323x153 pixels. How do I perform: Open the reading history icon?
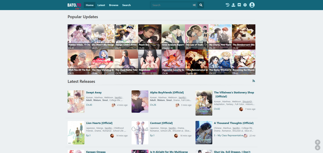227,5
